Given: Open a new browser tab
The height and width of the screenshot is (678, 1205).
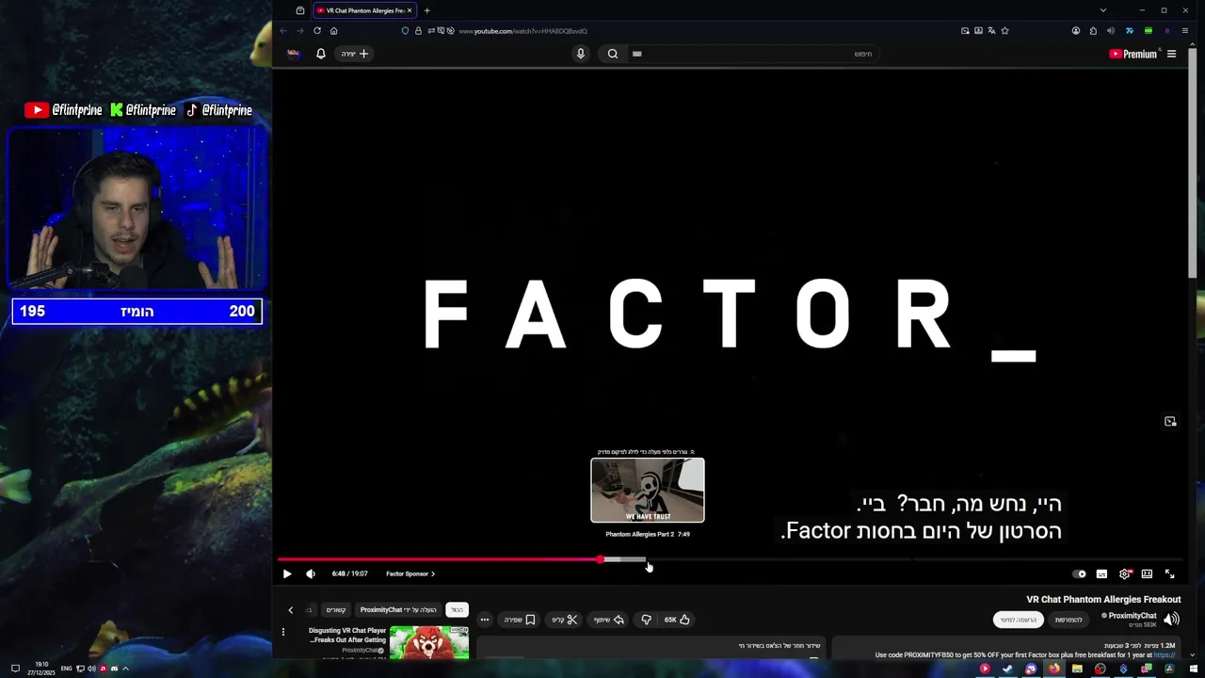Looking at the screenshot, I should coord(426,10).
